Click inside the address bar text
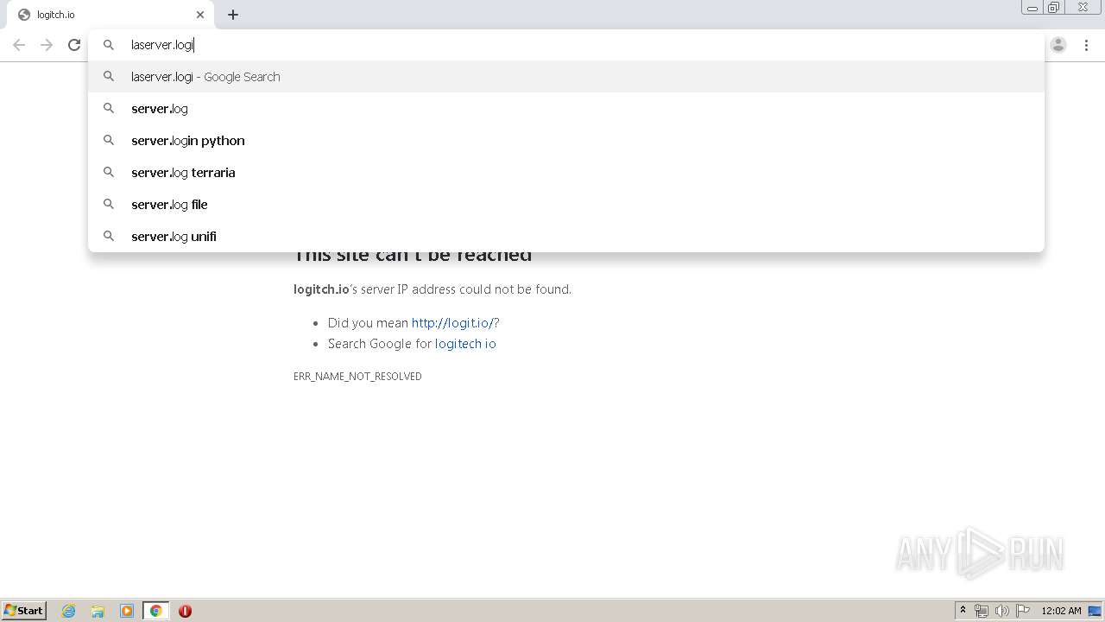 pyautogui.click(x=162, y=45)
